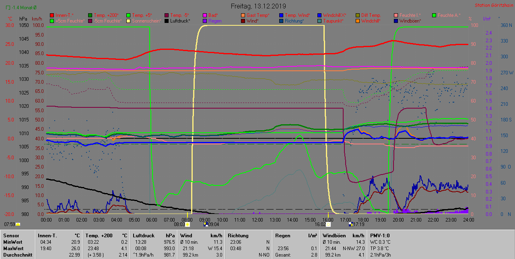Click the 'Sonnenschein*' legend label
Viewport: 515px width, 259px height.
point(147,21)
